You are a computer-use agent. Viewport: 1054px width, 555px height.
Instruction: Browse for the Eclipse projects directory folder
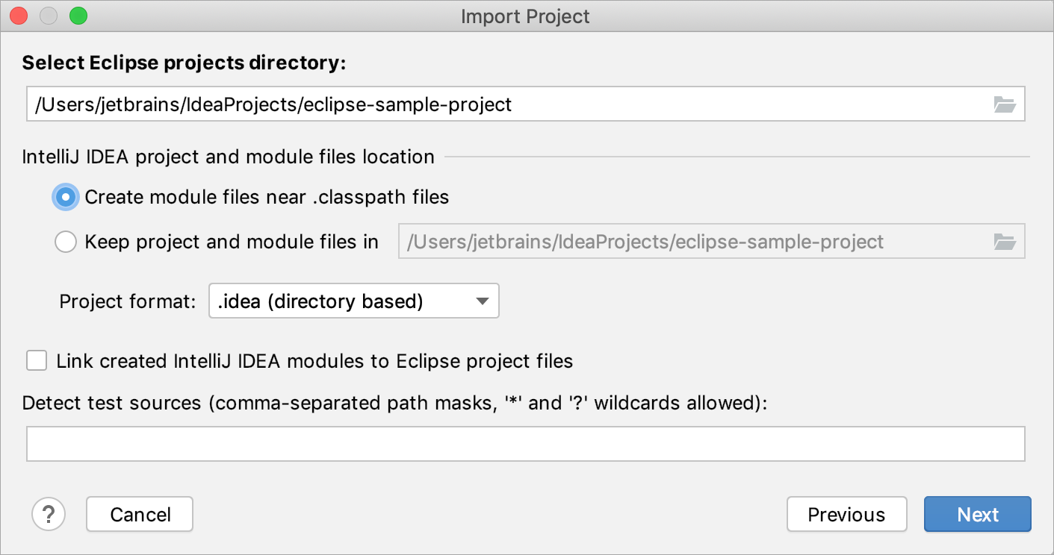1005,105
